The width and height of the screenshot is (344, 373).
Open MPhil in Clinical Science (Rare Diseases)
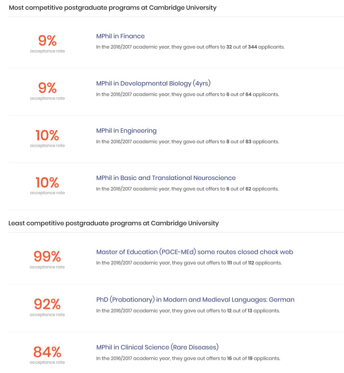coord(157,347)
